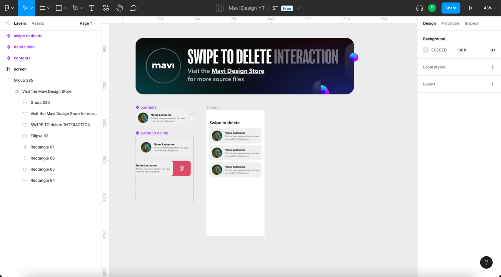Click the ellipse icon of Ellipse 32 layer
The height and width of the screenshot is (277, 501).
coord(25,136)
